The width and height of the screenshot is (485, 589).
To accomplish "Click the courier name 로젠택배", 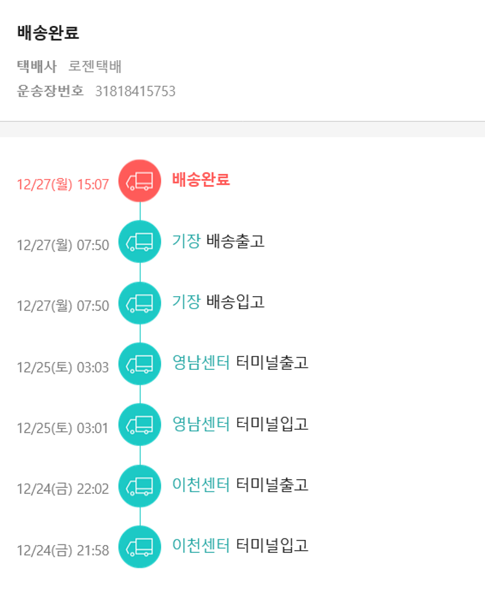I will pos(96,66).
